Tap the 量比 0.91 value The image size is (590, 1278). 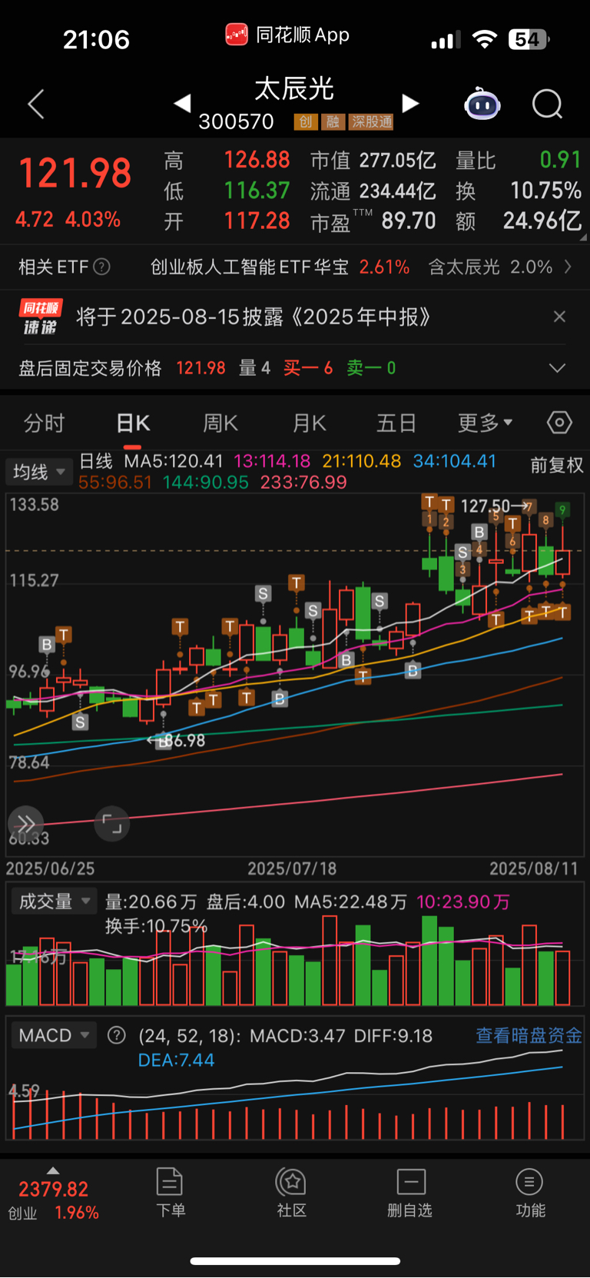(x=519, y=161)
